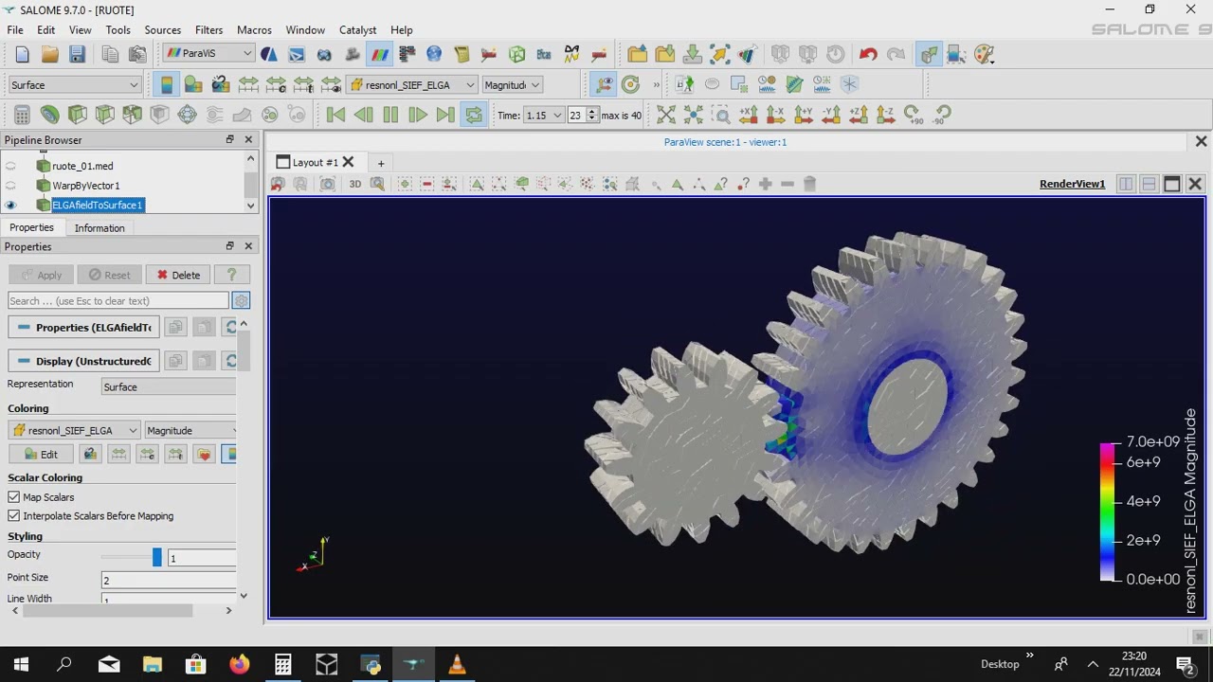
Task: Toggle color legend visibility icon
Action: pos(167,84)
